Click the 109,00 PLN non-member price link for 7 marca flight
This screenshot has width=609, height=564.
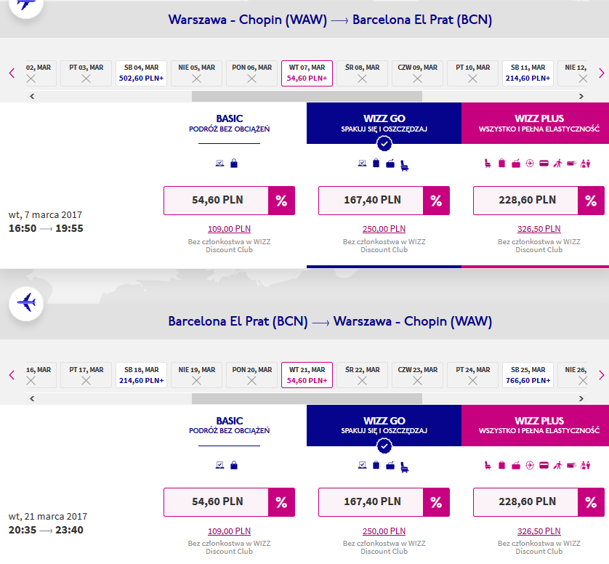(x=229, y=229)
